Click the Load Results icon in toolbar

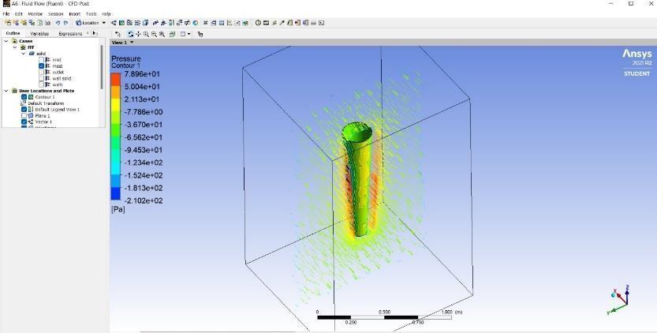tap(9, 23)
